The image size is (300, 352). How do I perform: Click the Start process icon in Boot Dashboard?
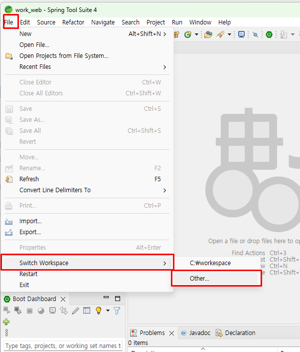tap(6, 311)
